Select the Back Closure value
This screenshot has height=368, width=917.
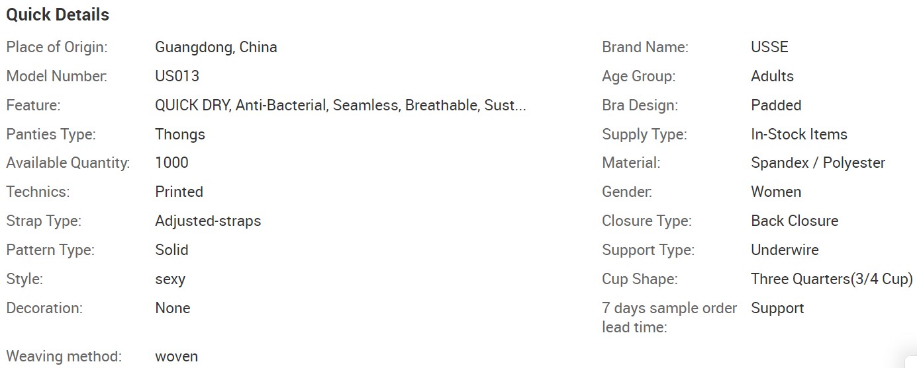pyautogui.click(x=795, y=221)
